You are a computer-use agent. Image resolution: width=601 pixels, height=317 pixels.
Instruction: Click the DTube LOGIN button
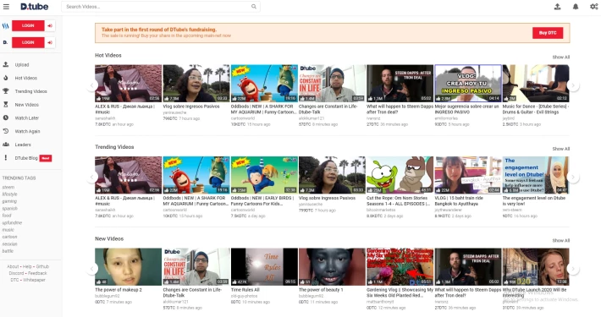(x=28, y=42)
